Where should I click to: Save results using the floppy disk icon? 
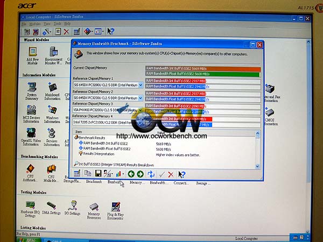tap(98, 174)
